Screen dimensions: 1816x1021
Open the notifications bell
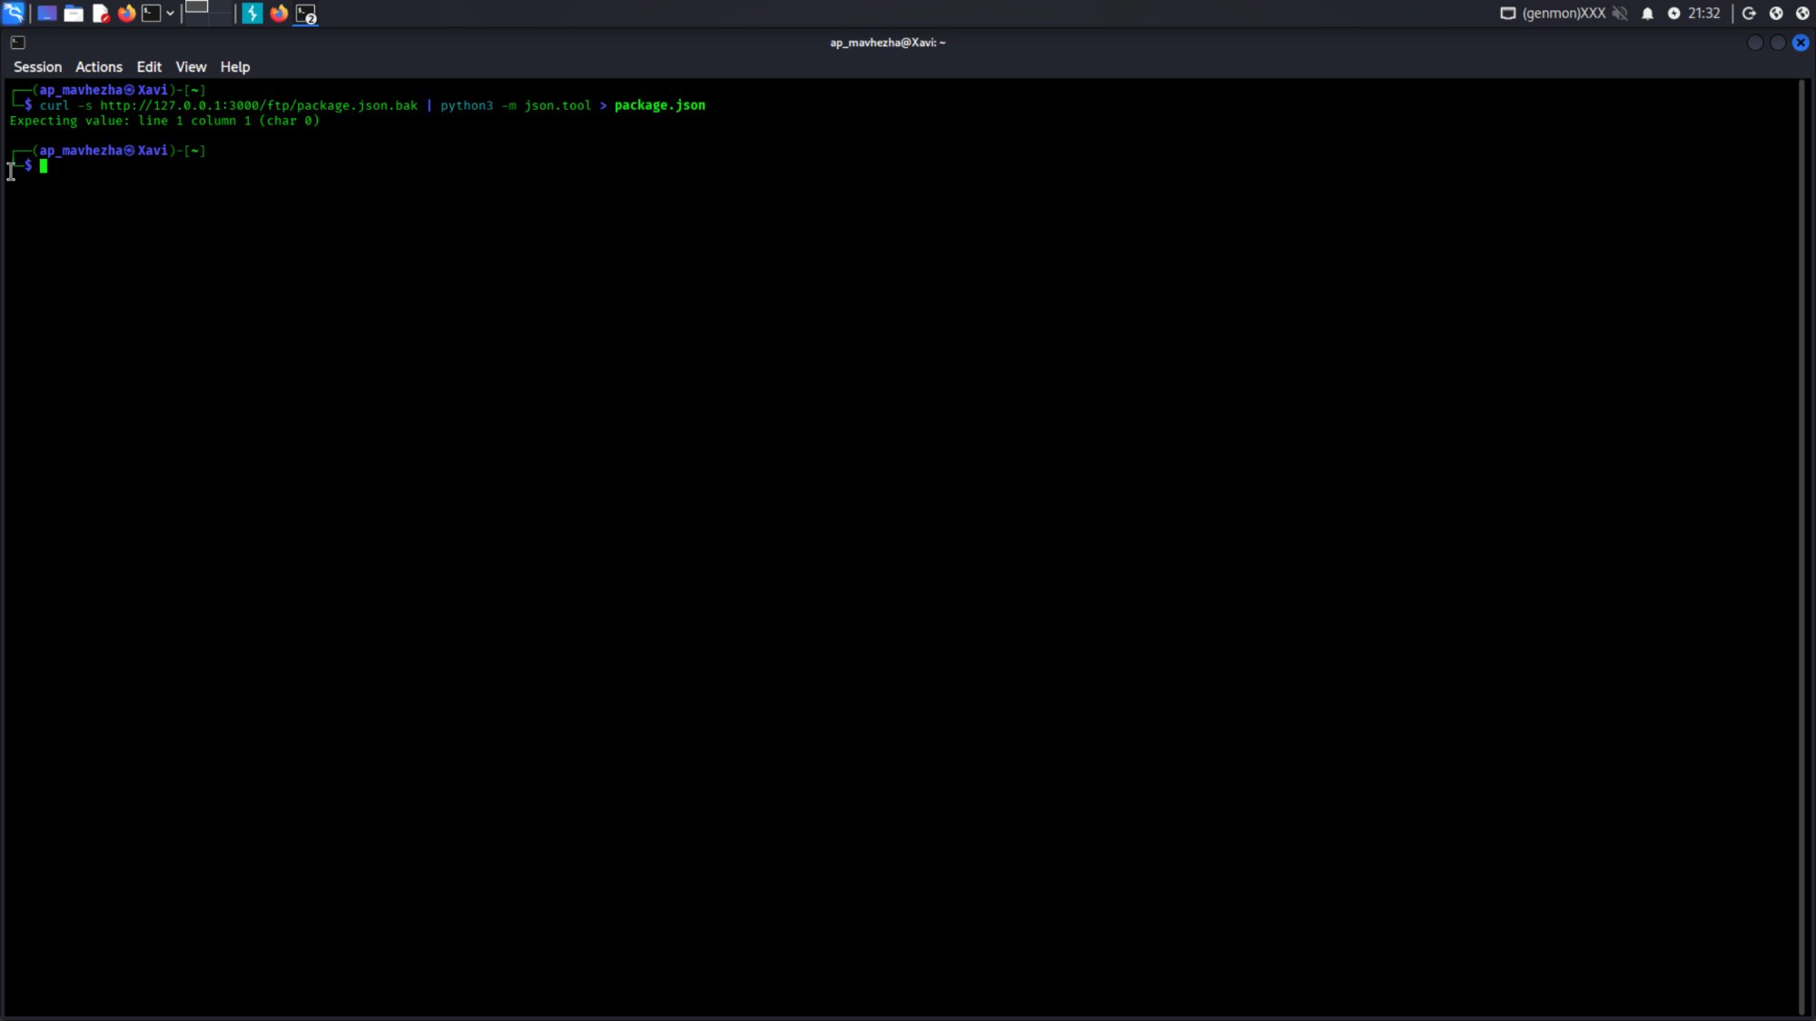[x=1647, y=14]
